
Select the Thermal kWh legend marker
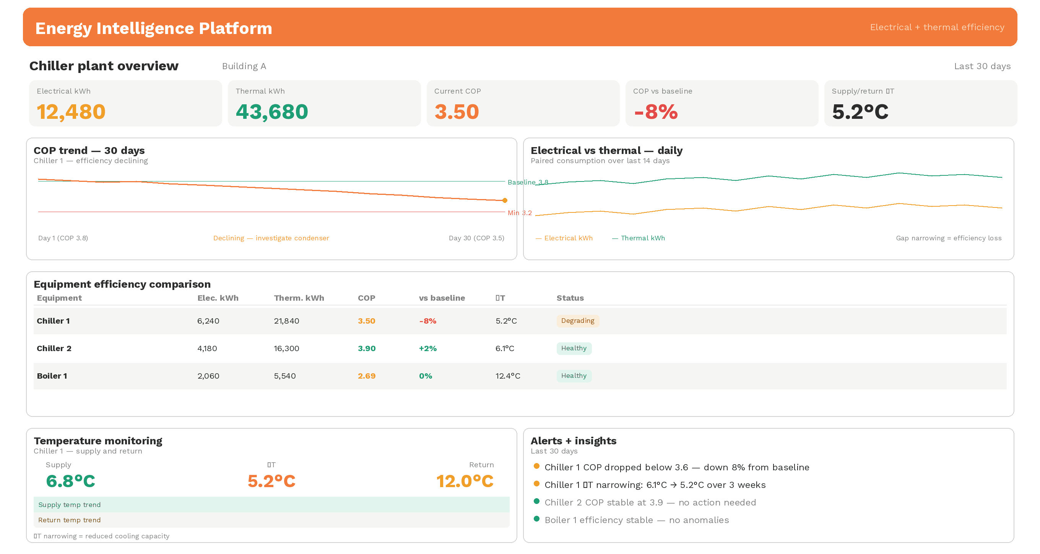click(615, 238)
